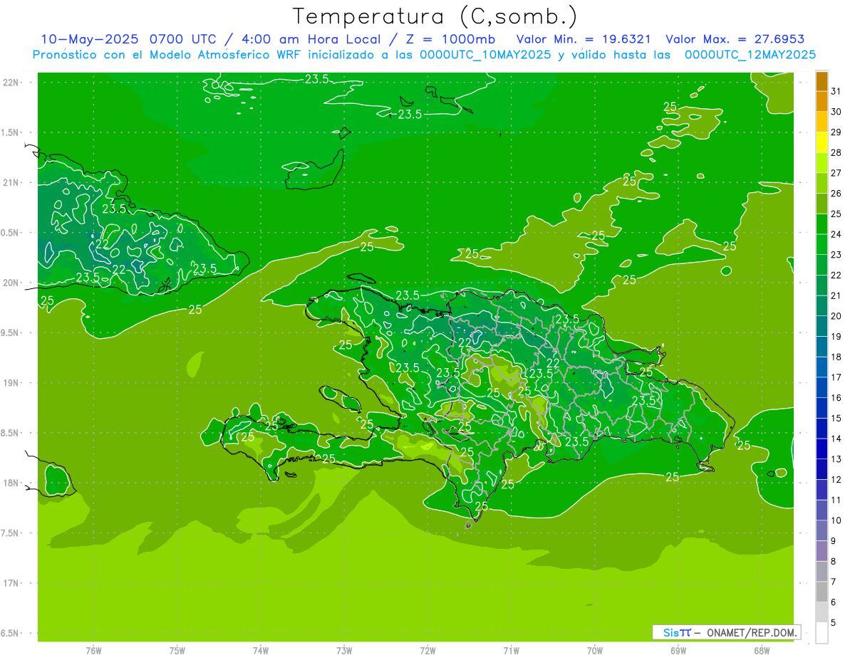Click the title "Temperatura (C,somb.)"
Image resolution: width=855 pixels, height=660 pixels.
tap(435, 17)
